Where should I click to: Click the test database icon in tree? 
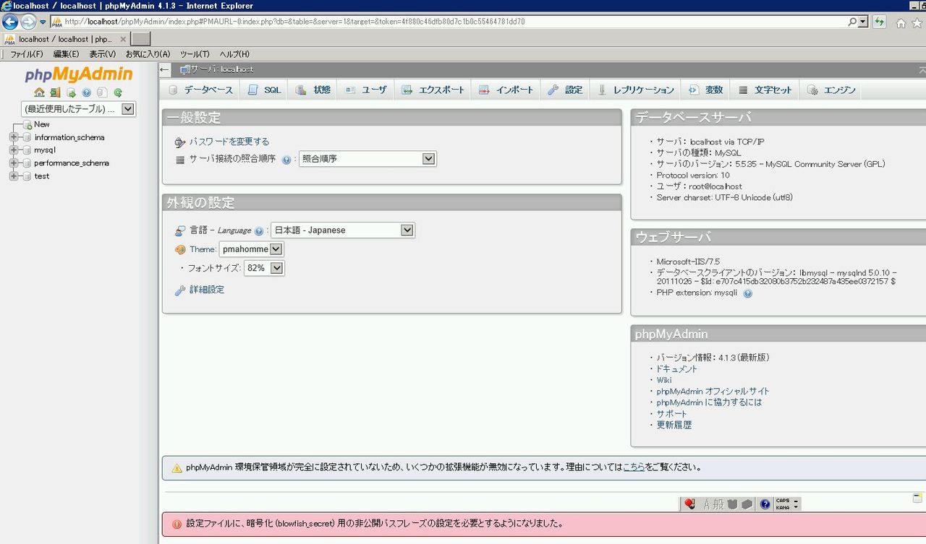[x=27, y=176]
